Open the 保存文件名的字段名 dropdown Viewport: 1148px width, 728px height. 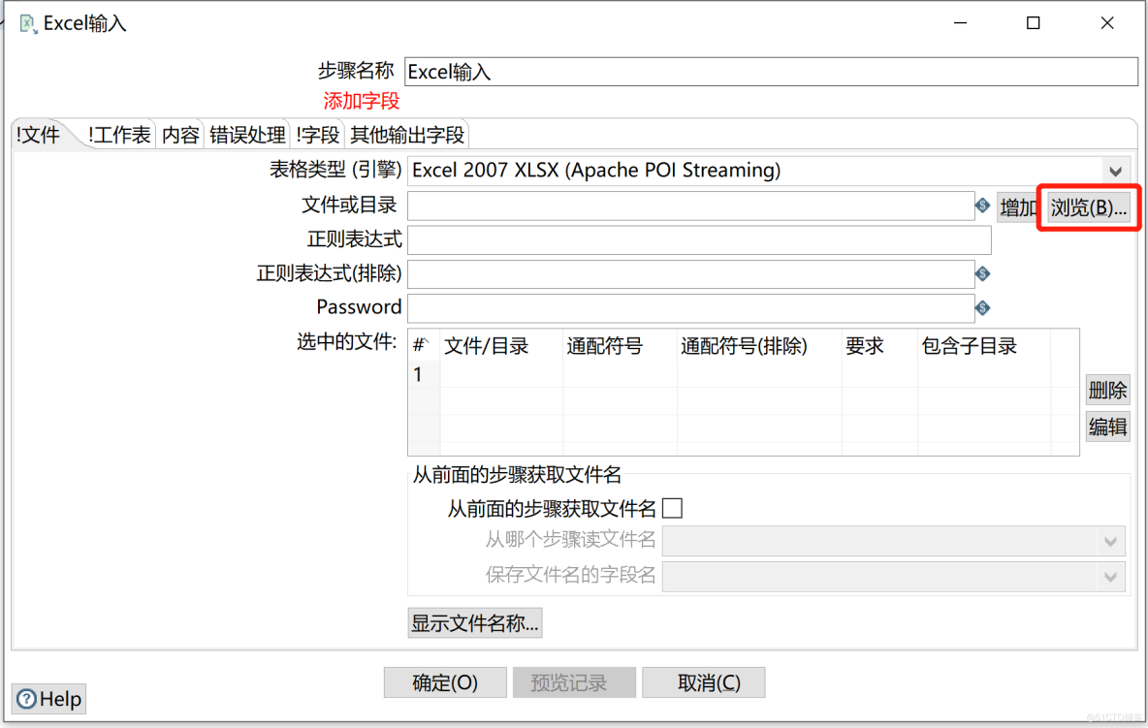pos(1111,577)
